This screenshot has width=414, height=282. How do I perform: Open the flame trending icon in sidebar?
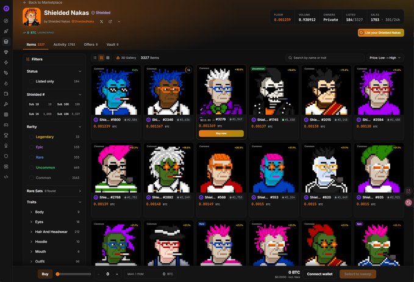6,83
